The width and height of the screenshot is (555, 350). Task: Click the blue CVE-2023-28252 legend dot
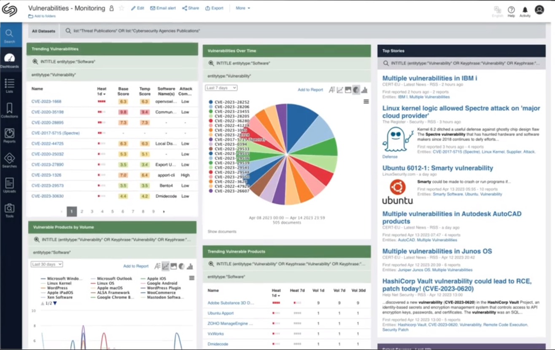coord(211,102)
